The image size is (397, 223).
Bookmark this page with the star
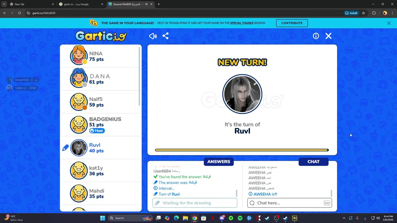(364, 13)
